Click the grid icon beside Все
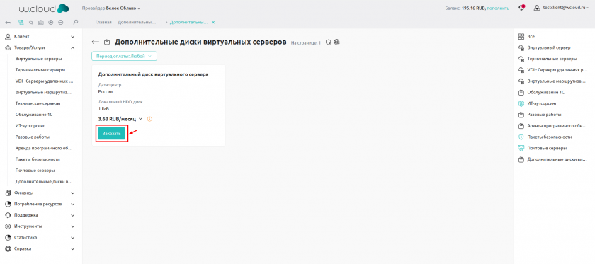595x264 pixels. click(x=521, y=36)
